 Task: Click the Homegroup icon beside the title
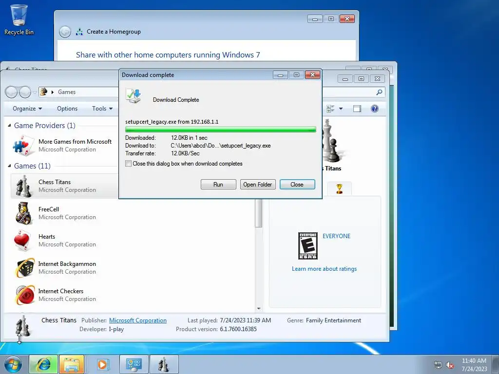79,32
